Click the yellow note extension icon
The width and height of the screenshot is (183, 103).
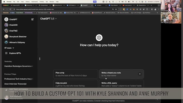click(x=124, y=9)
